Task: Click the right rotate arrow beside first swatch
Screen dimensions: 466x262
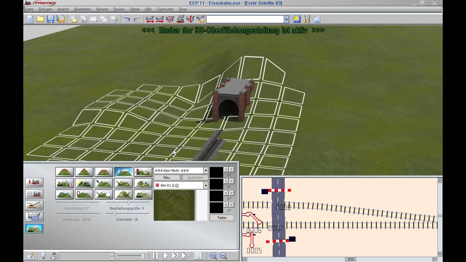Action: tap(232, 170)
